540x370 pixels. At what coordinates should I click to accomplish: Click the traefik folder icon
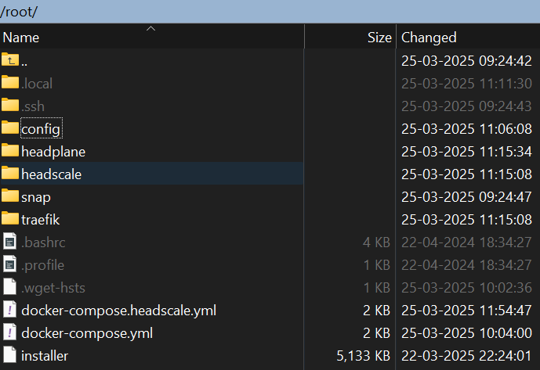10,219
